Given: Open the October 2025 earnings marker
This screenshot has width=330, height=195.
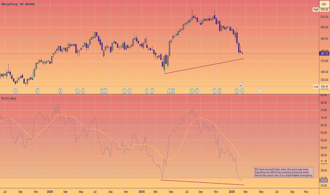Looking at the screenshot, I should click(214, 91).
